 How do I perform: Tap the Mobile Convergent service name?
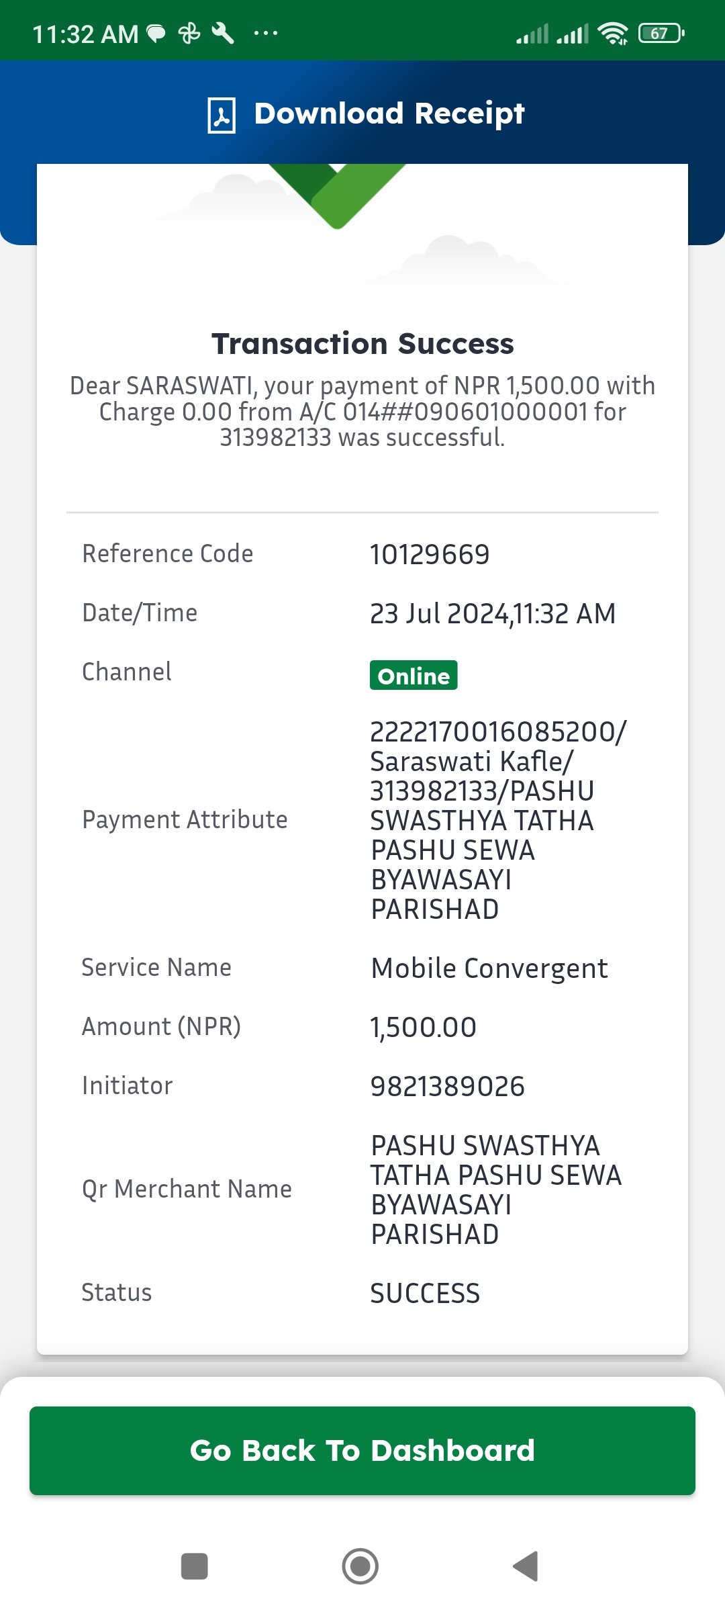tap(489, 969)
